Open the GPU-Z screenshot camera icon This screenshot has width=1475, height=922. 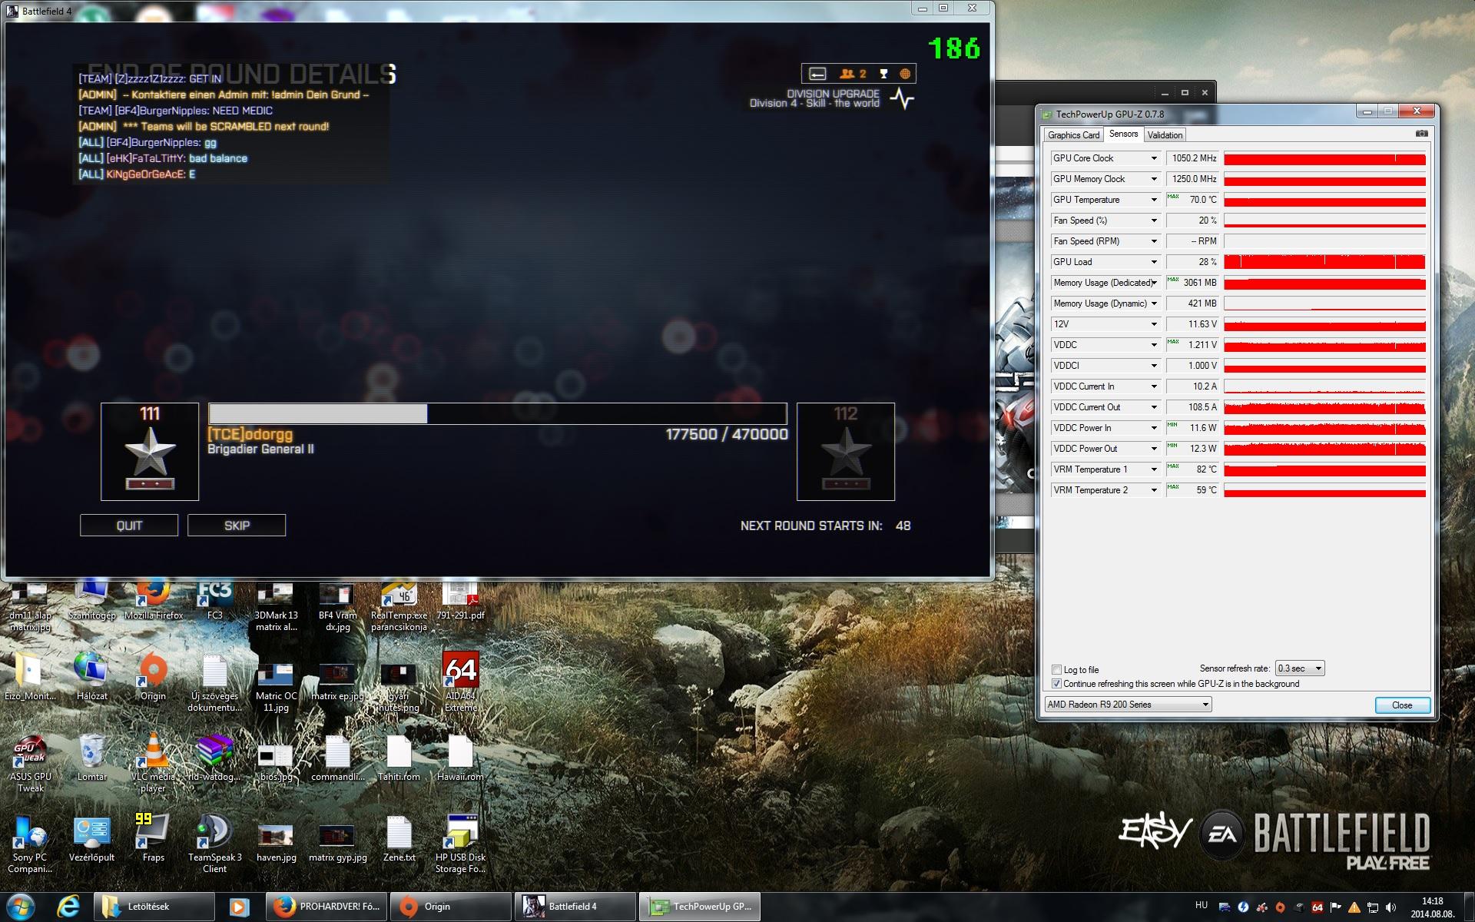1421,134
